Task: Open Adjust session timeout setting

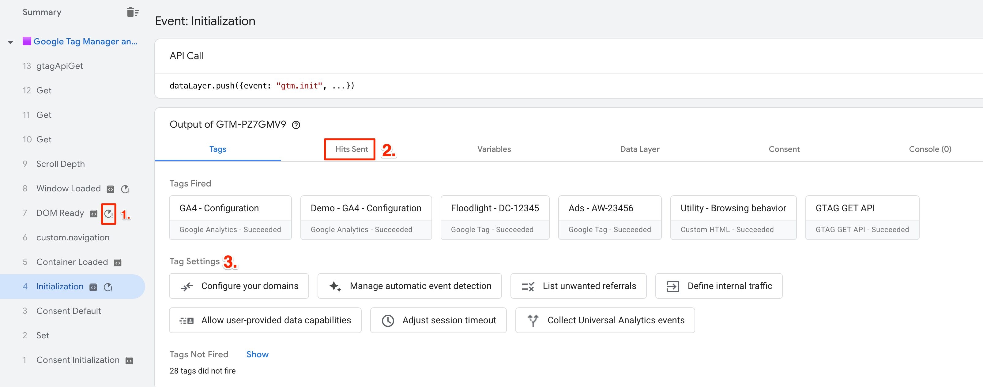Action: [x=439, y=320]
